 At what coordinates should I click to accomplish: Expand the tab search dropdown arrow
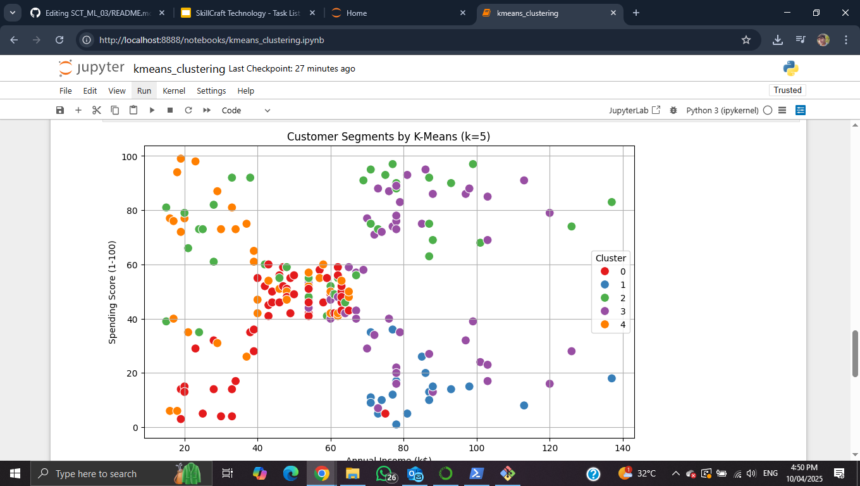(12, 13)
